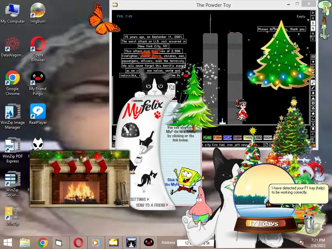Viewport: 332px width, 249px height.
Task: Open the Favorites bookmark section in Powder Toy
Action: point(313,129)
